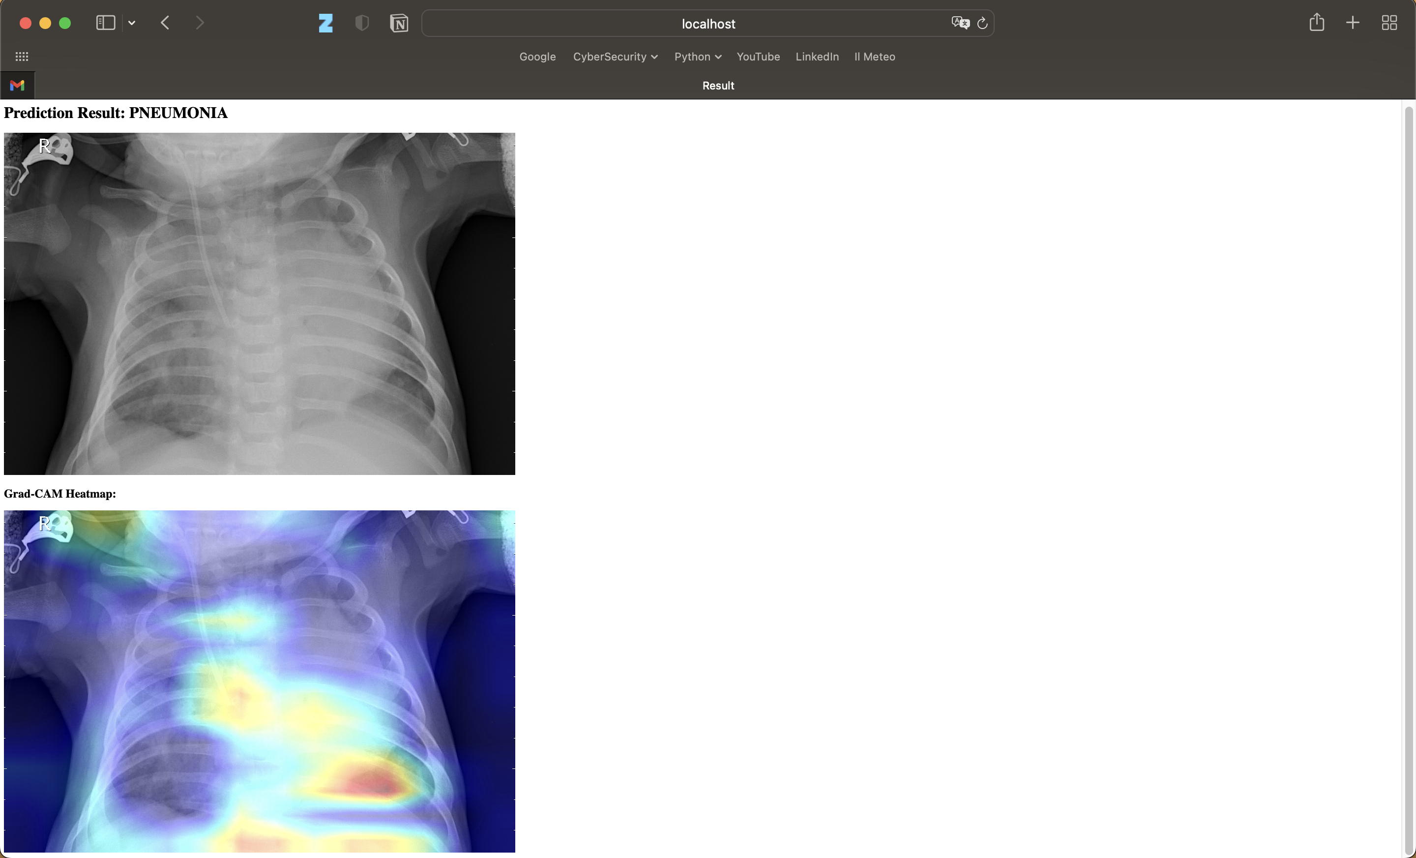Click the sidebar toggle icon
The height and width of the screenshot is (858, 1416).
point(105,22)
